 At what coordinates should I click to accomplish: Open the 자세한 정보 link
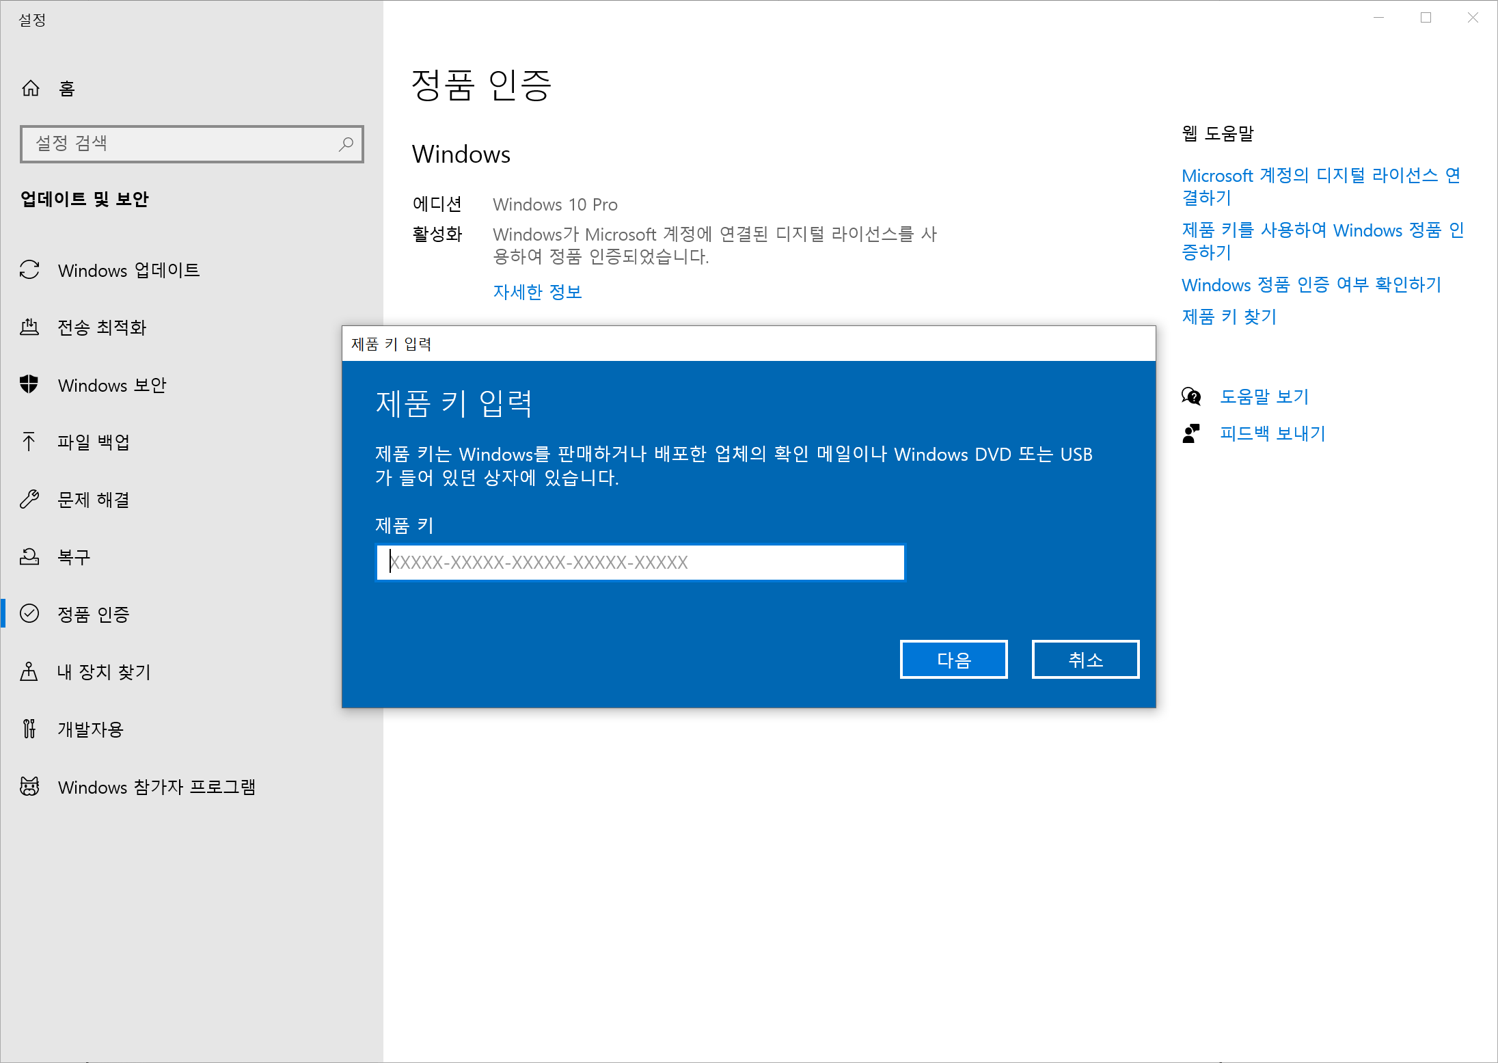(x=537, y=292)
